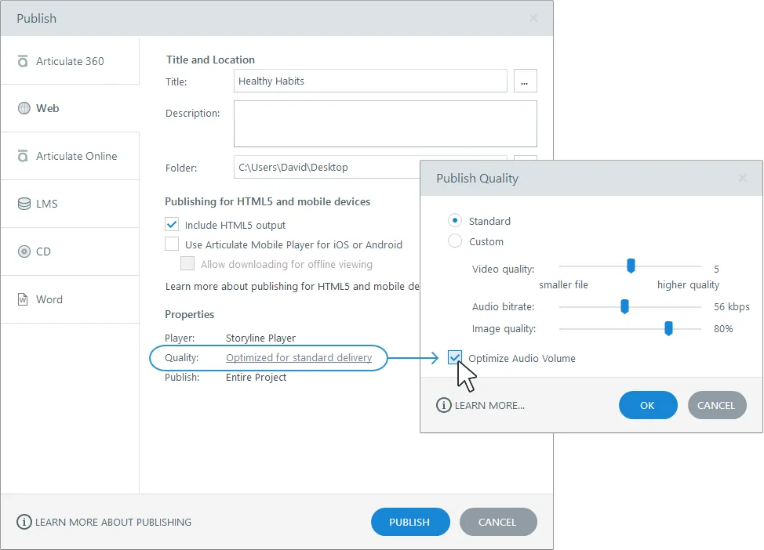Screen dimensions: 764x550
Task: Tick Allow downloading for offline viewing
Action: 187,263
